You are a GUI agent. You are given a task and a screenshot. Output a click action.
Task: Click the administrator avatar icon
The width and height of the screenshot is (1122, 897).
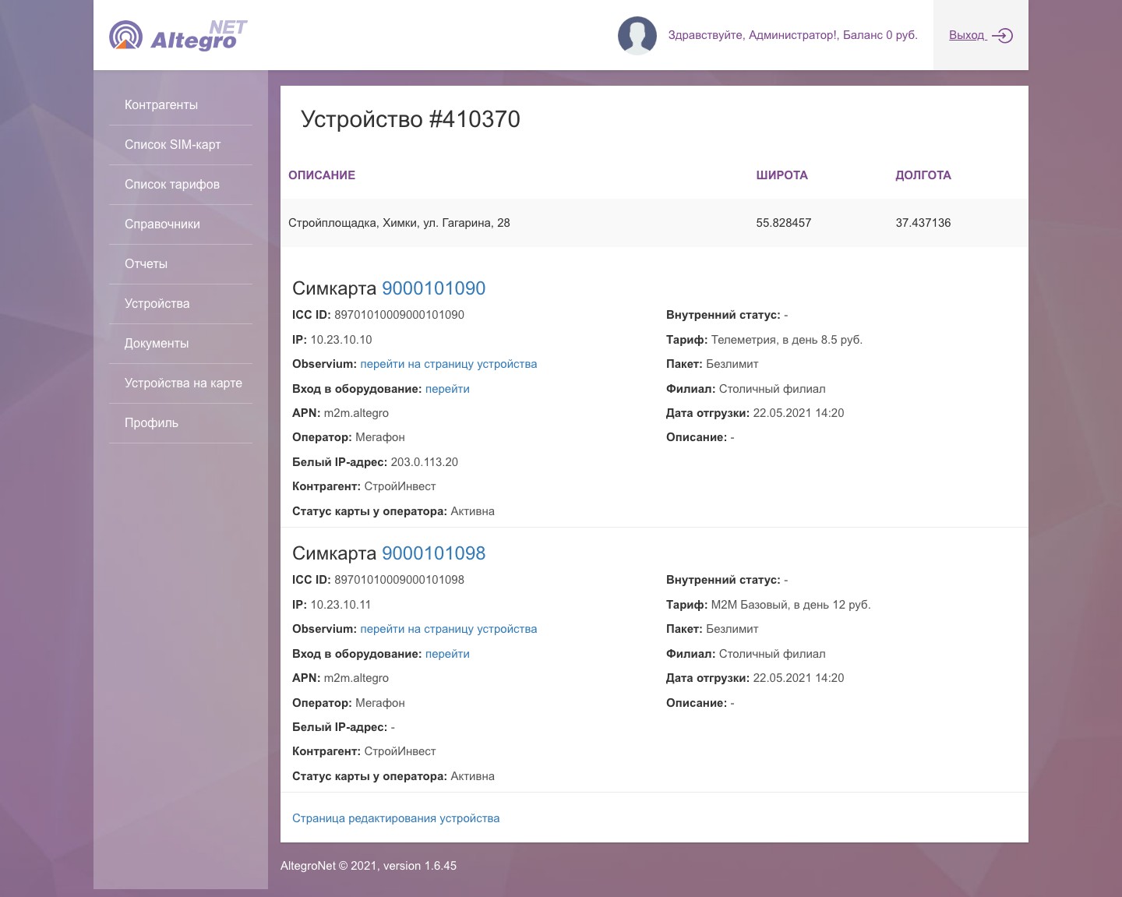click(637, 35)
